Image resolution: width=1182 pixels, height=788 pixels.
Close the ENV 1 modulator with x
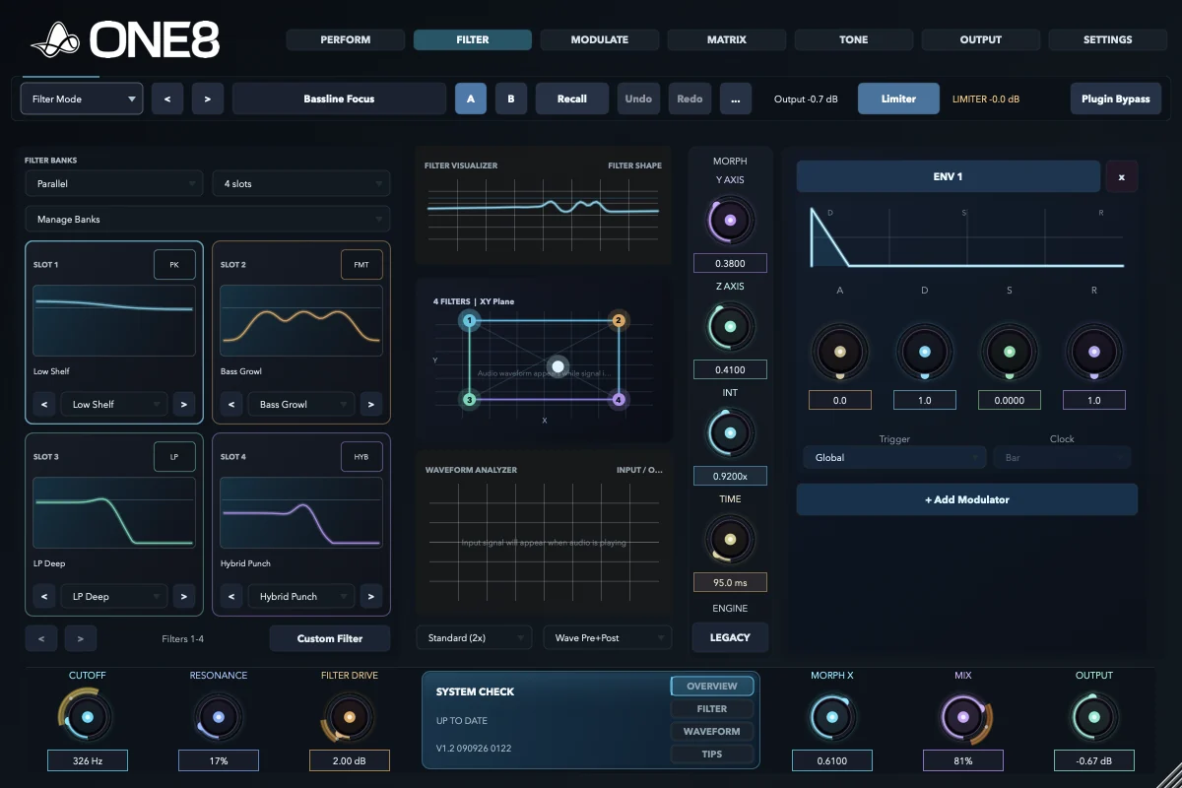click(1121, 177)
